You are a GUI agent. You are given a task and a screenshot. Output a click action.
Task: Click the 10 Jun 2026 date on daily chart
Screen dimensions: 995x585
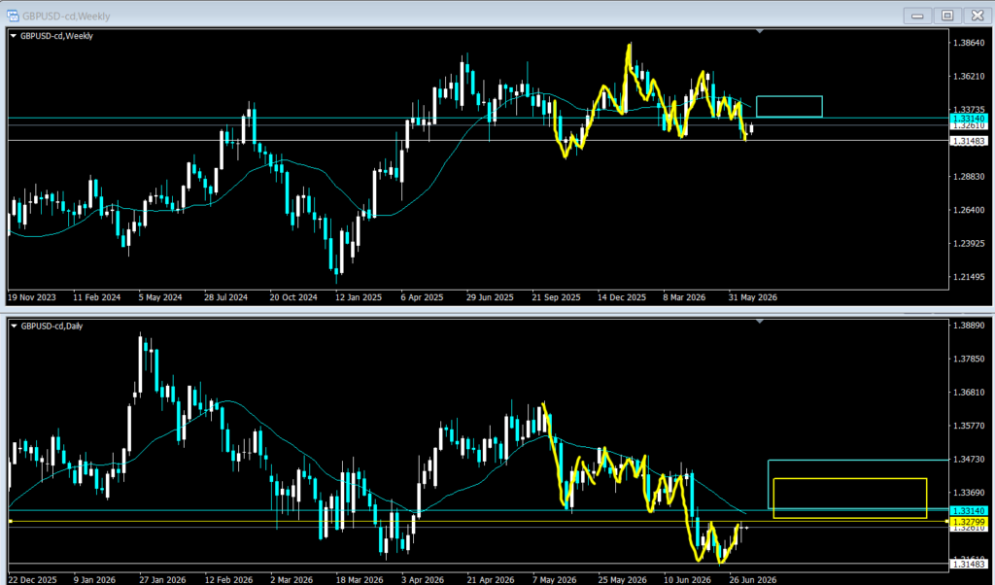click(687, 580)
